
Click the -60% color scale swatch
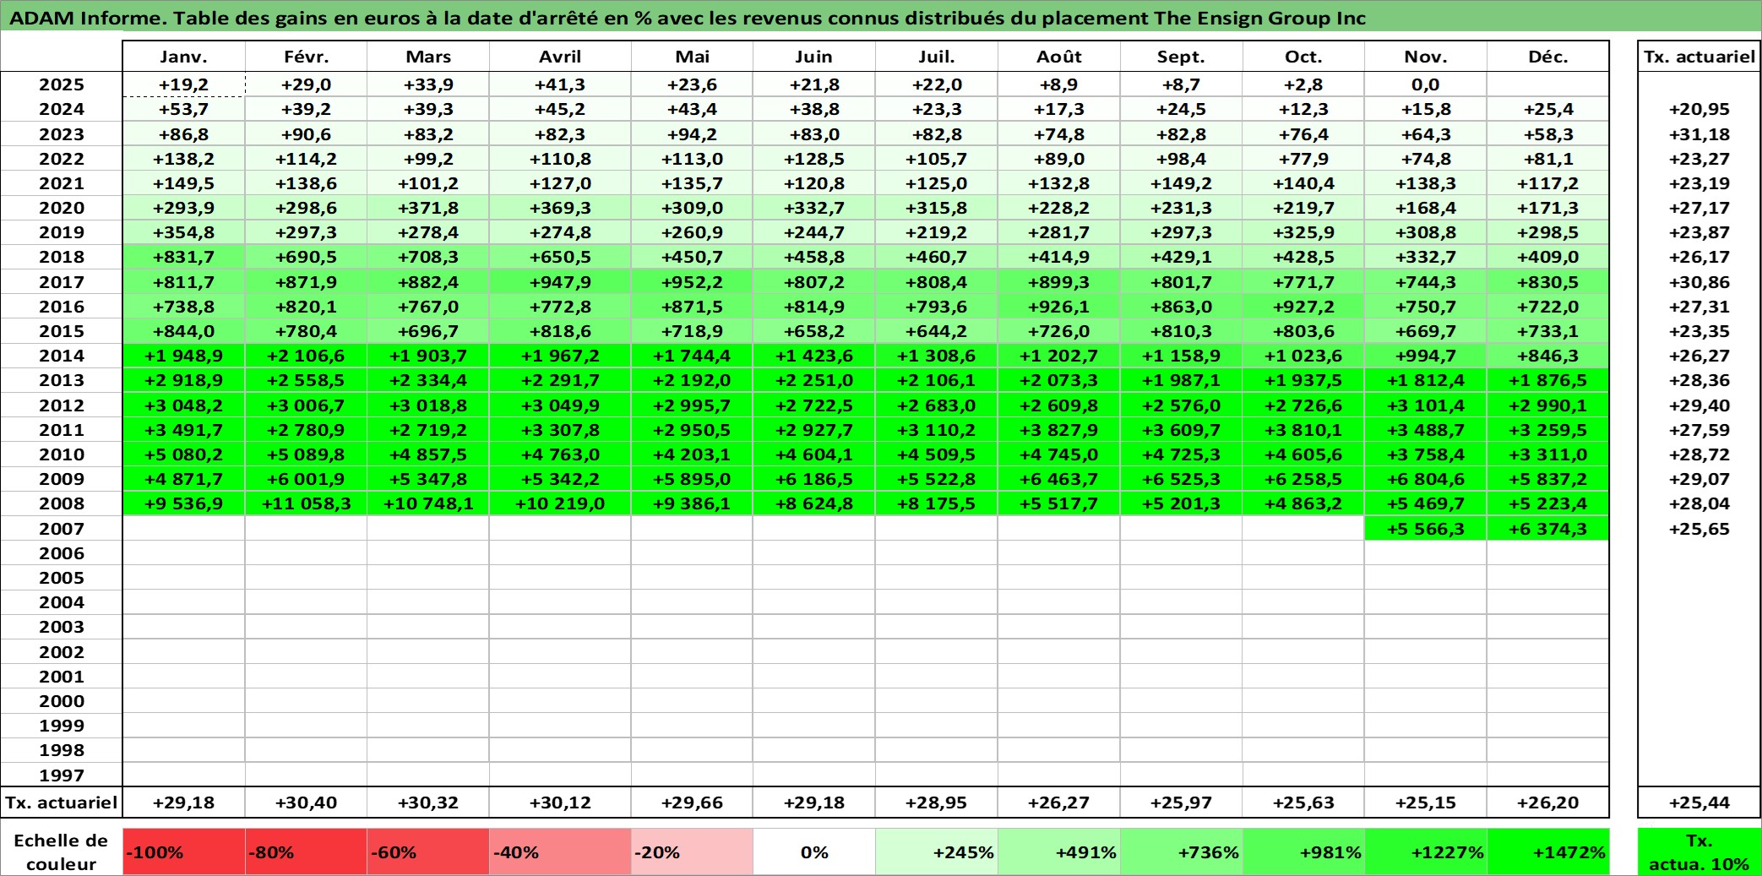tap(428, 852)
